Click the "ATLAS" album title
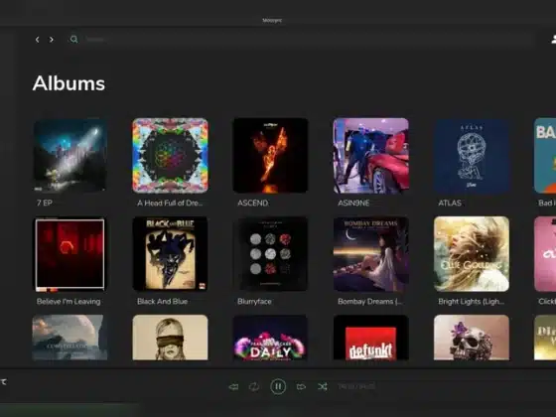 coord(450,203)
